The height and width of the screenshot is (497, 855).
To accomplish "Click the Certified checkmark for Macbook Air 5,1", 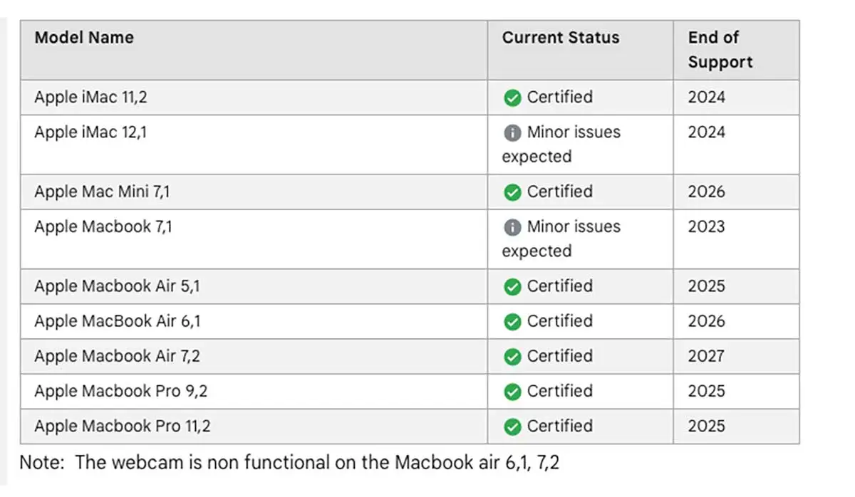I will tap(512, 287).
